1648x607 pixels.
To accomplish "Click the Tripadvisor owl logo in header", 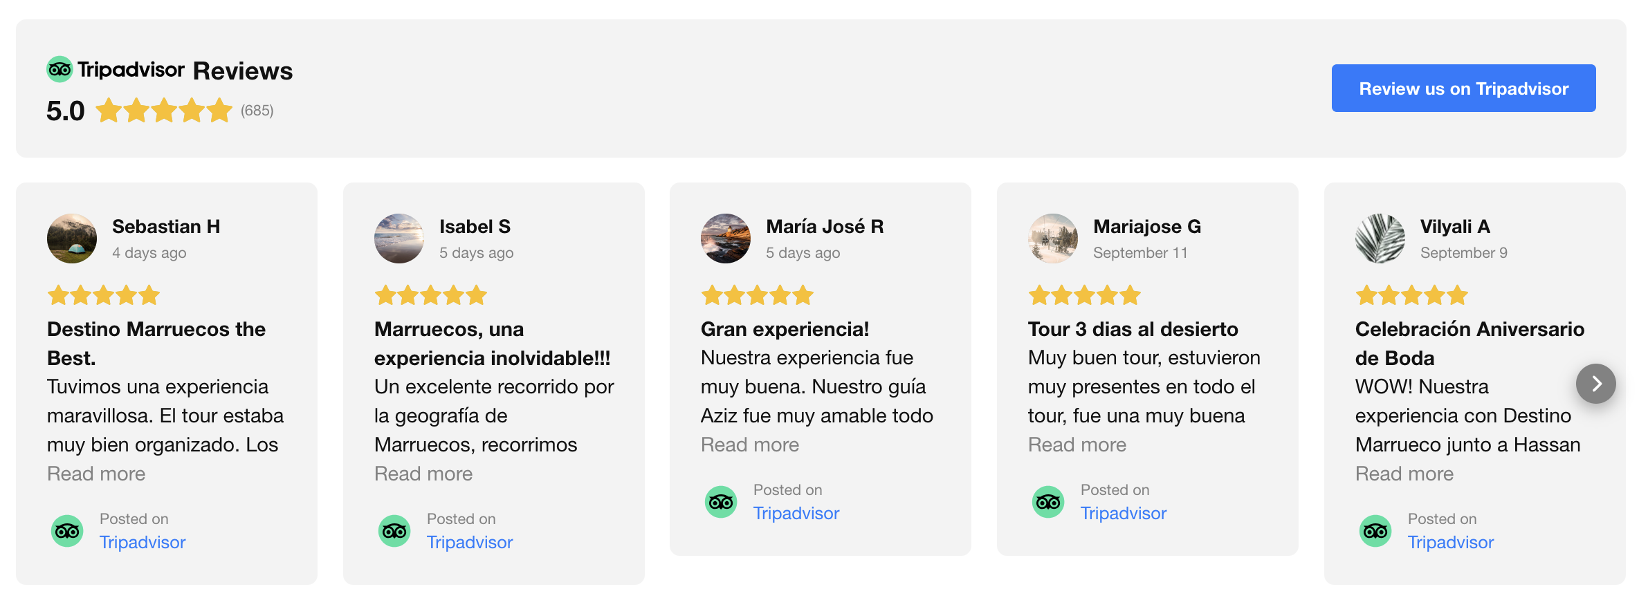I will click(59, 69).
